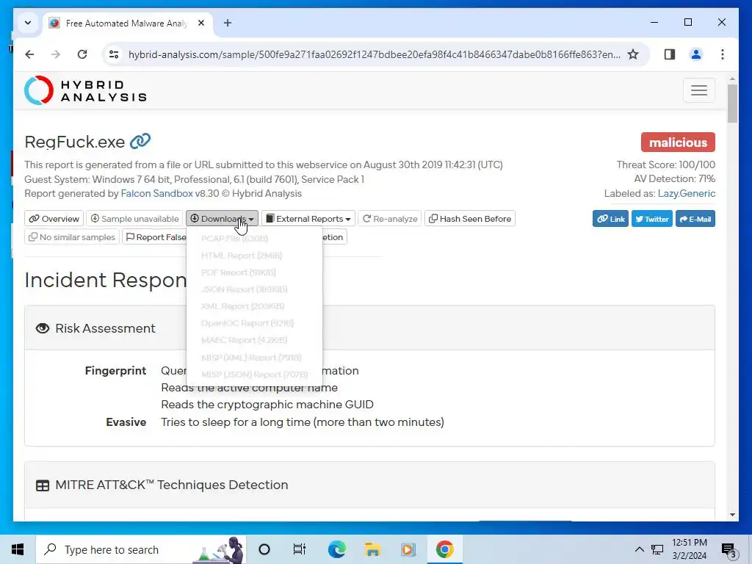
Task: Click Chrome icon on the taskbar
Action: (444, 549)
